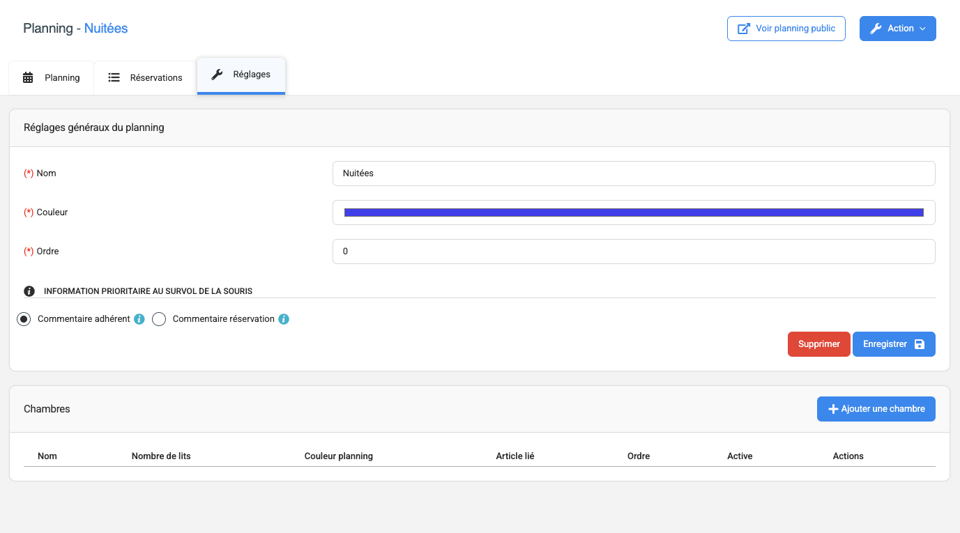Select the Commentaire réservation radio option
Viewport: 960px width, 533px height.
coord(159,319)
